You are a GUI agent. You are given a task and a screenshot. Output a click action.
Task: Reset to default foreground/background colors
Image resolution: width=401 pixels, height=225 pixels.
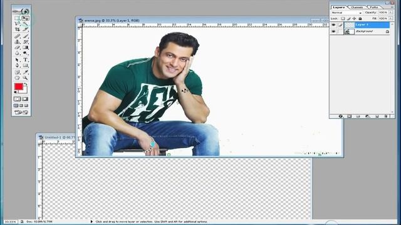pyautogui.click(x=16, y=92)
